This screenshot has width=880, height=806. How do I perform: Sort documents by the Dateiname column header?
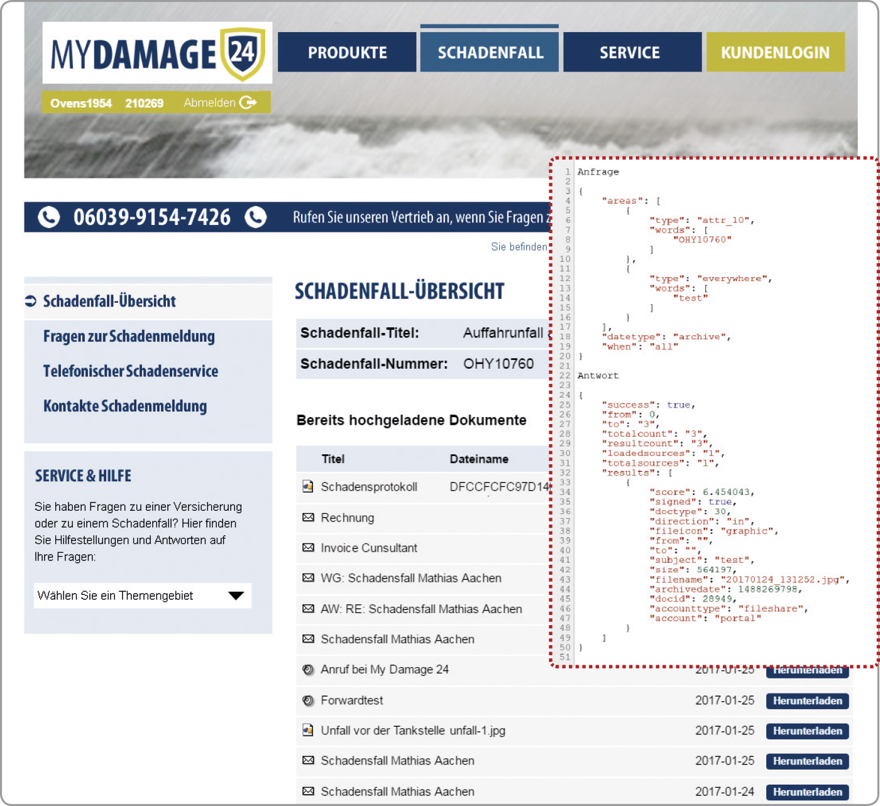pos(479,459)
